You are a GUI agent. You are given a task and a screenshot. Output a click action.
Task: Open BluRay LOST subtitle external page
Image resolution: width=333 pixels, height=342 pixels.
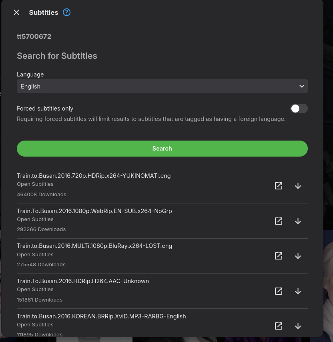[x=279, y=256]
